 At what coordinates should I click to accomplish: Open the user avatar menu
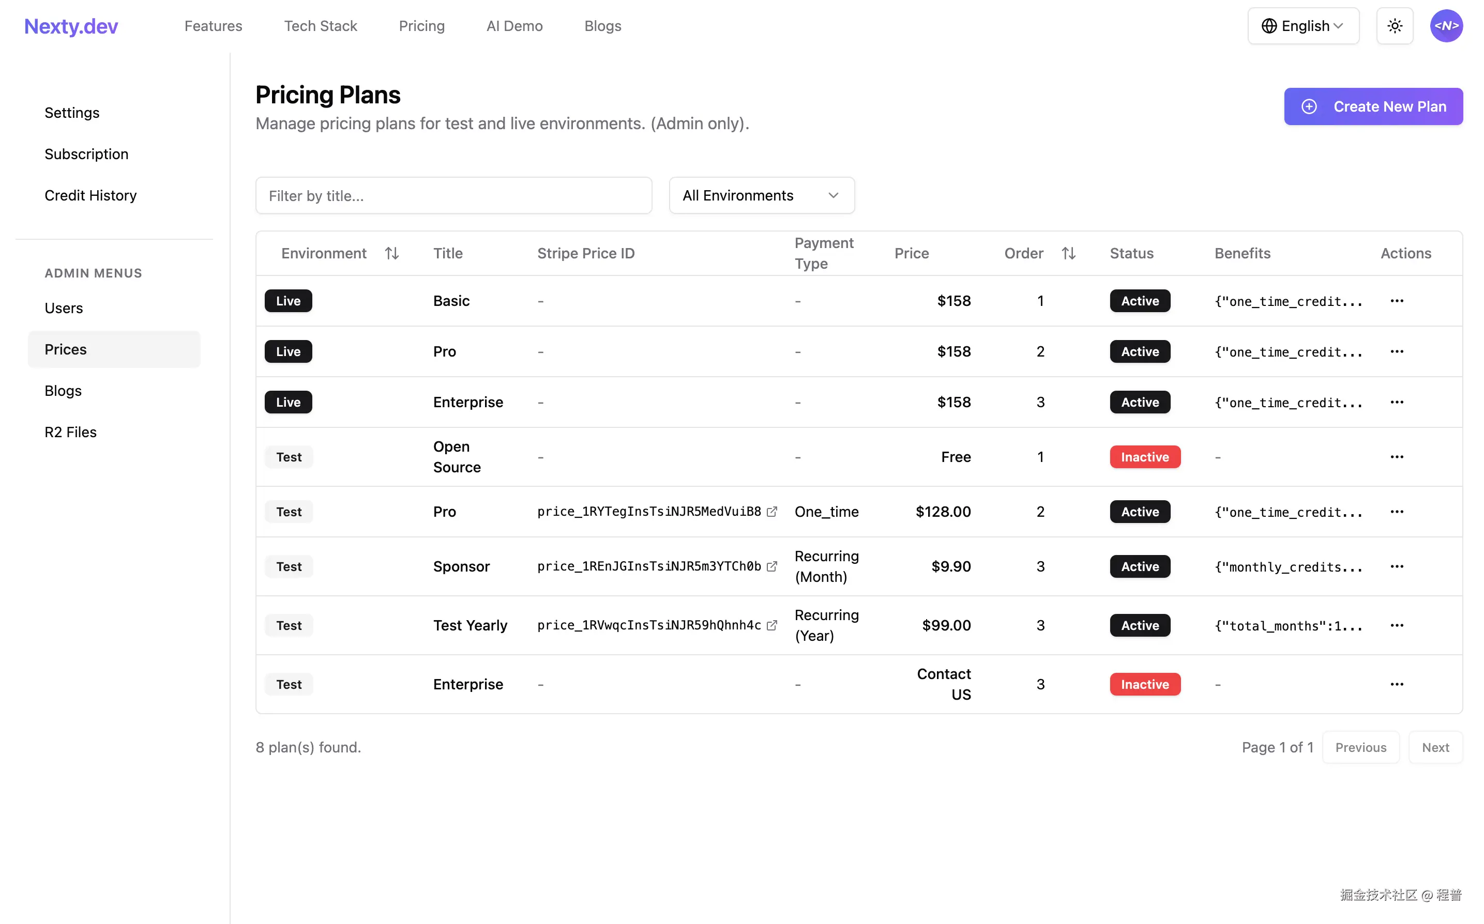[x=1447, y=26]
